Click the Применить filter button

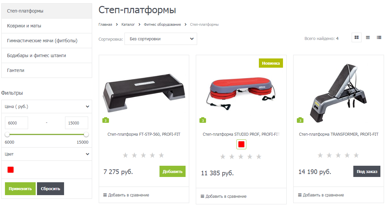coord(20,189)
